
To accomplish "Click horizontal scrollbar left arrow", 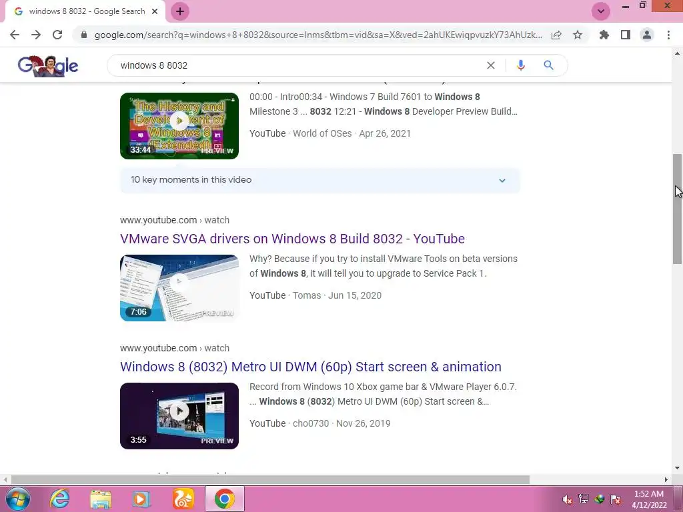I will (5, 479).
